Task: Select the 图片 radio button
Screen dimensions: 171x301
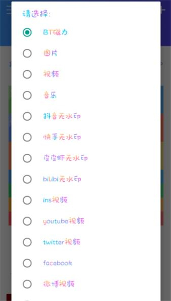Action: pos(27,53)
